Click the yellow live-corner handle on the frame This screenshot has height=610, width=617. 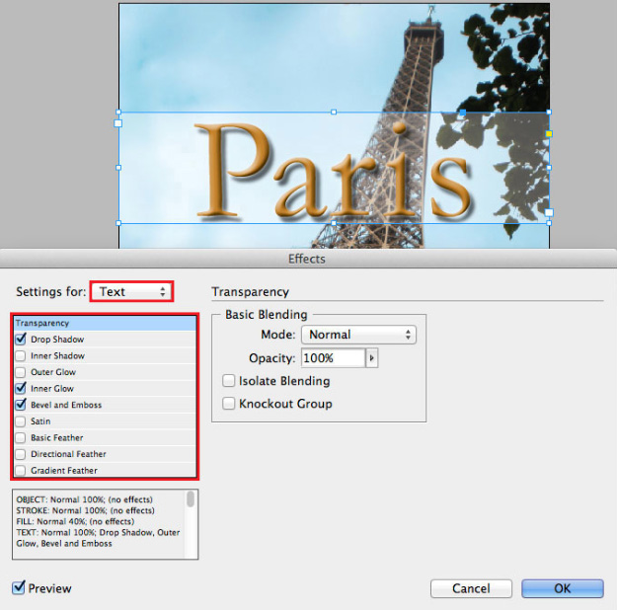(x=549, y=134)
